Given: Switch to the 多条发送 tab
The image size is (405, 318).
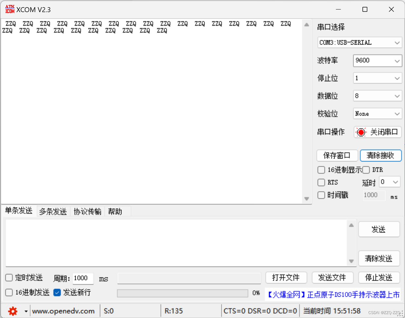Looking at the screenshot, I should pyautogui.click(x=53, y=211).
